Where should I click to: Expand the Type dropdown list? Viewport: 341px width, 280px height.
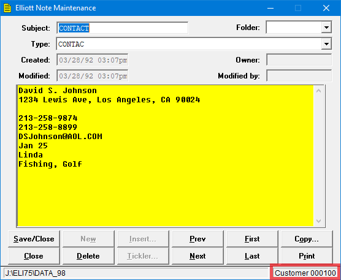[x=326, y=44]
